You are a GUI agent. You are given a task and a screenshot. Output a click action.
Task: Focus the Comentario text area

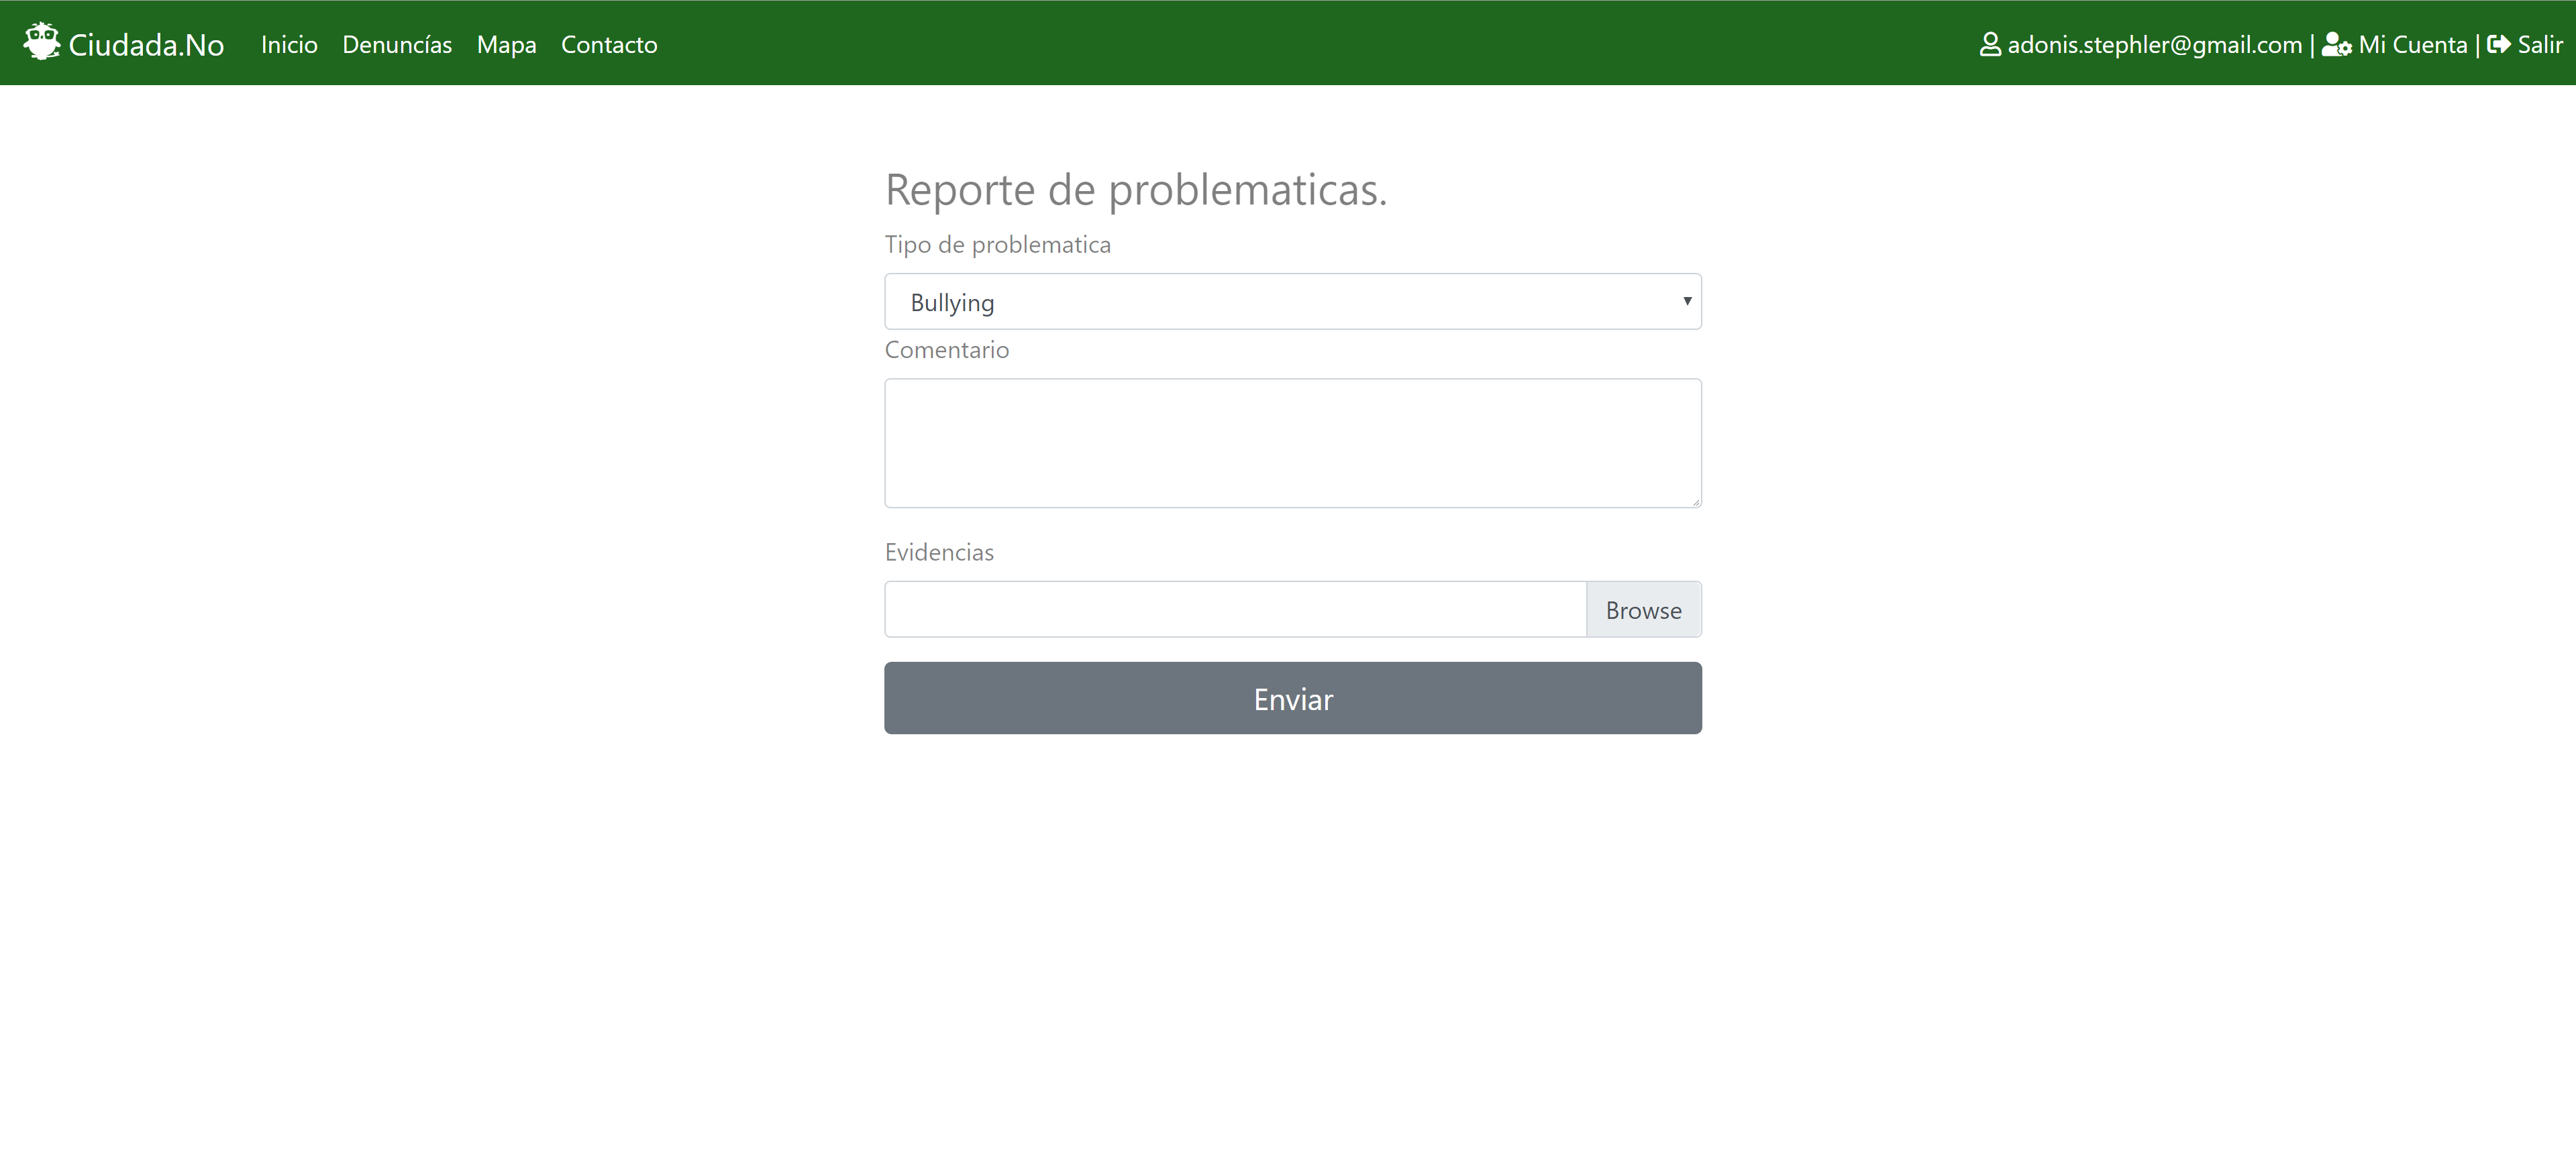(1292, 443)
